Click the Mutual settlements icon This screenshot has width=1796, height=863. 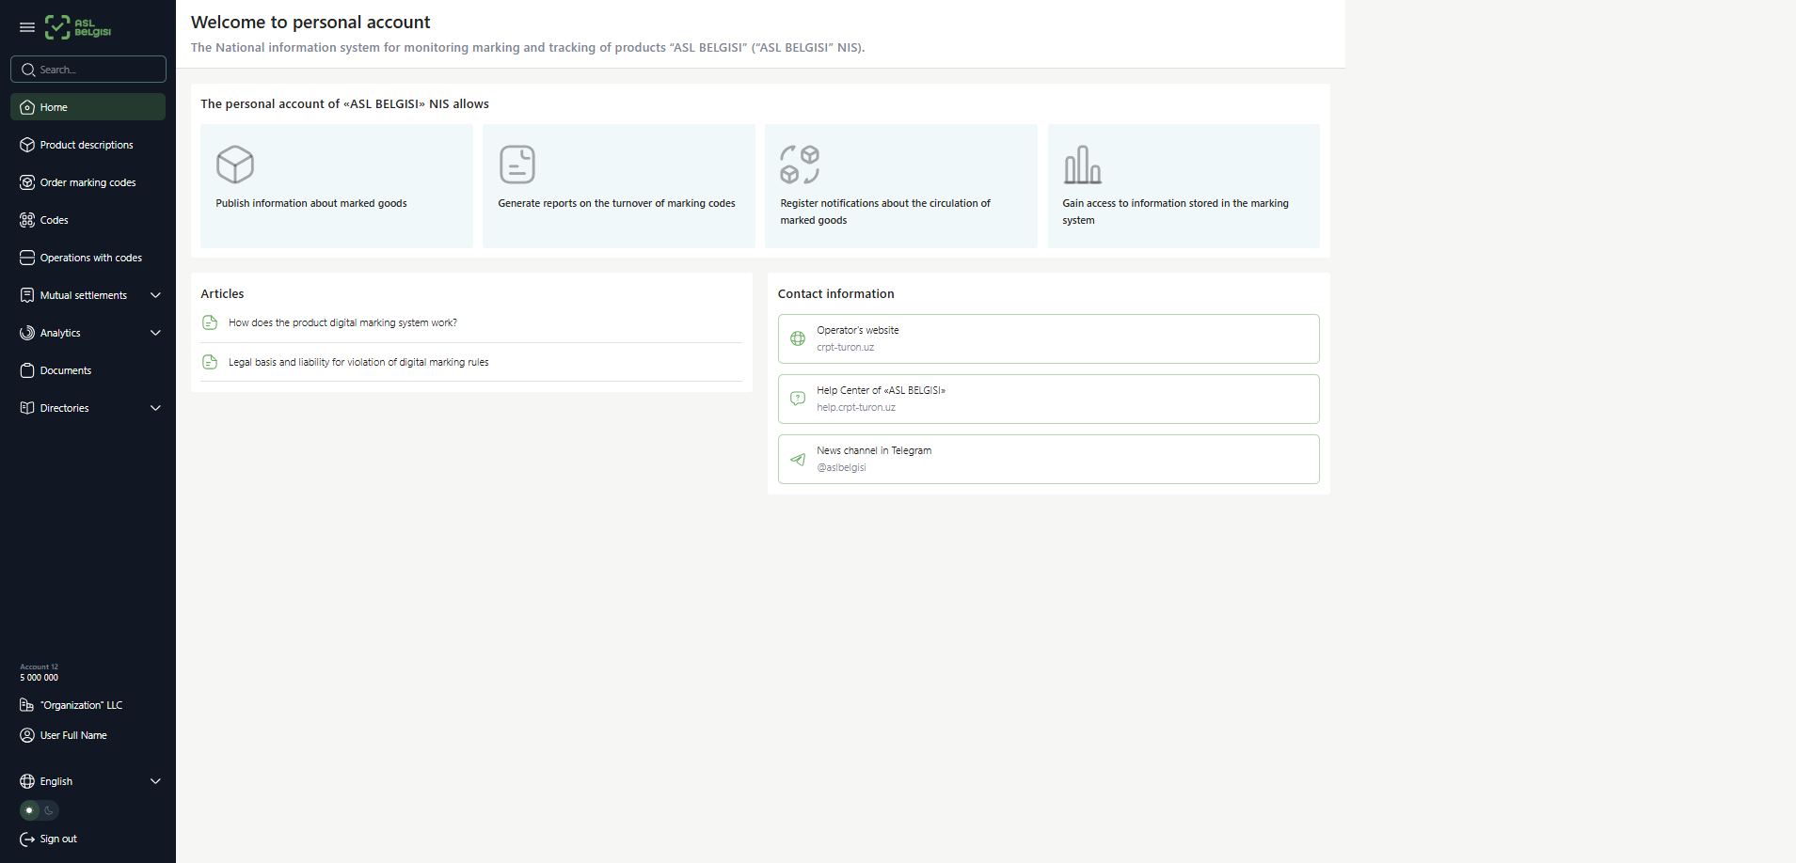pyautogui.click(x=27, y=295)
